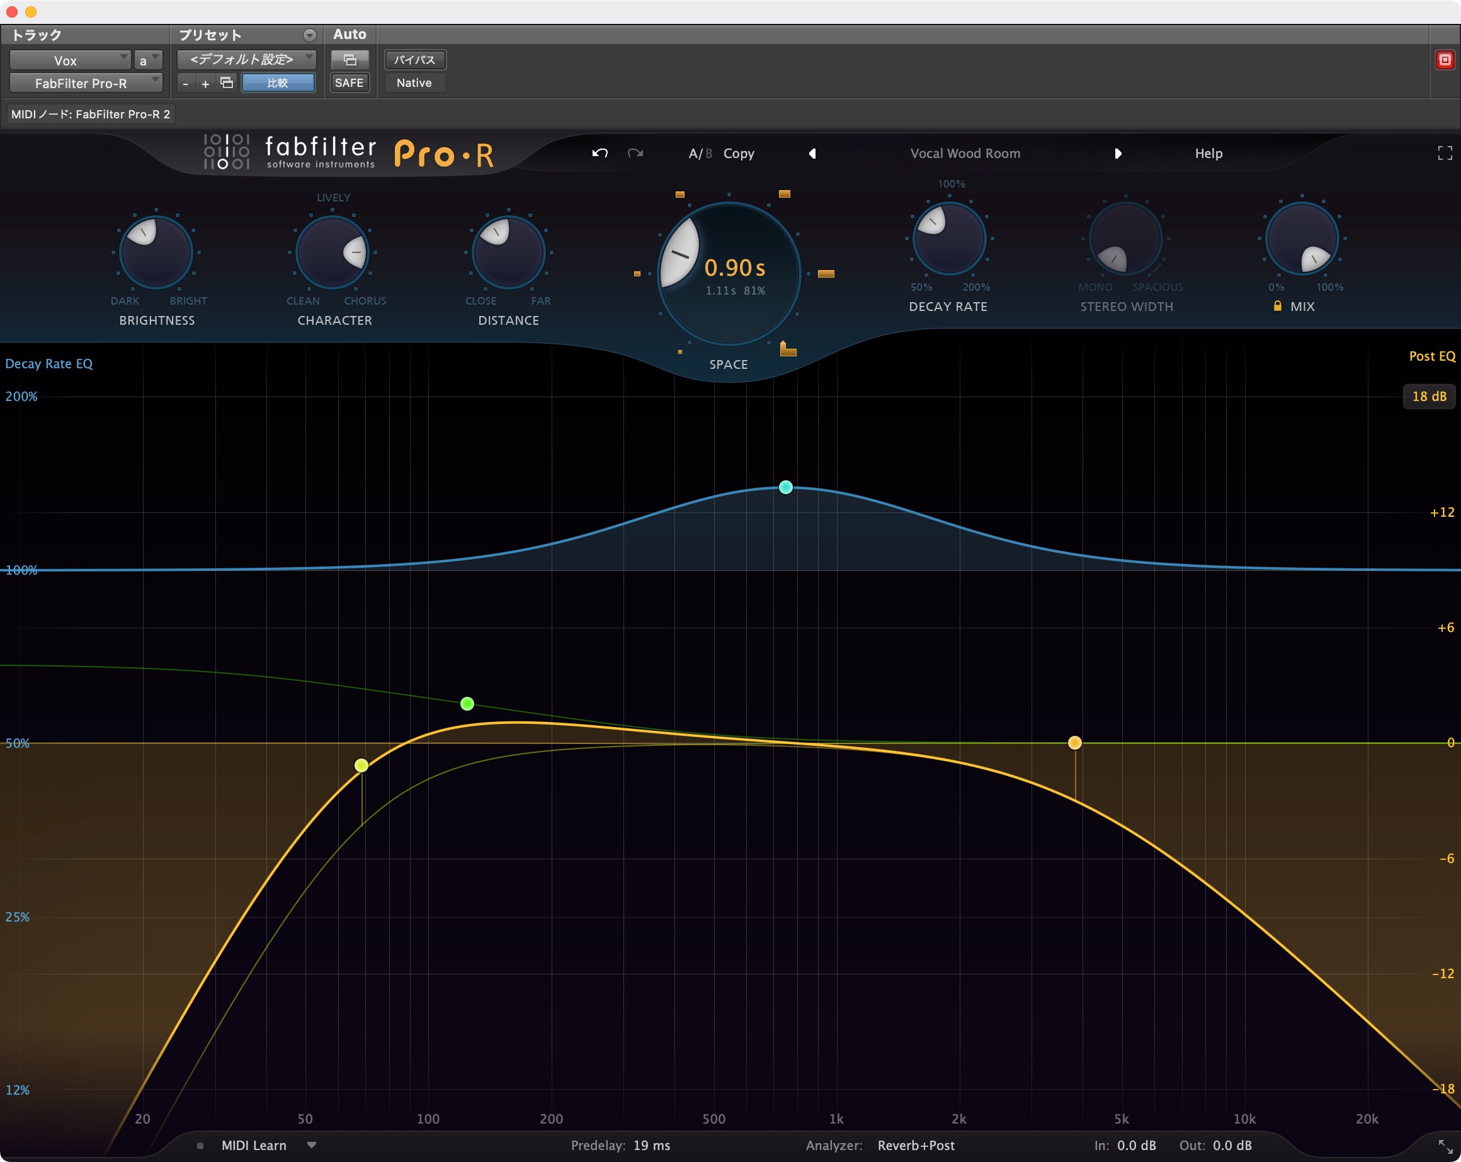Click the undo arrow icon
The width and height of the screenshot is (1461, 1162).
(x=600, y=153)
